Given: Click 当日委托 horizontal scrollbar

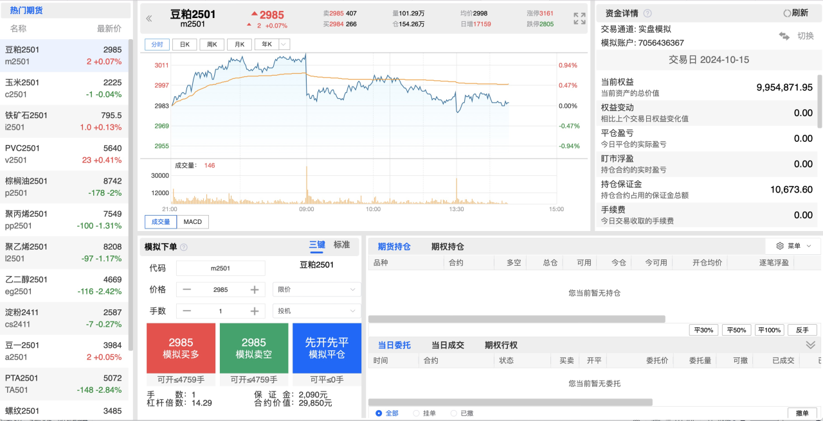Looking at the screenshot, I should [x=511, y=402].
